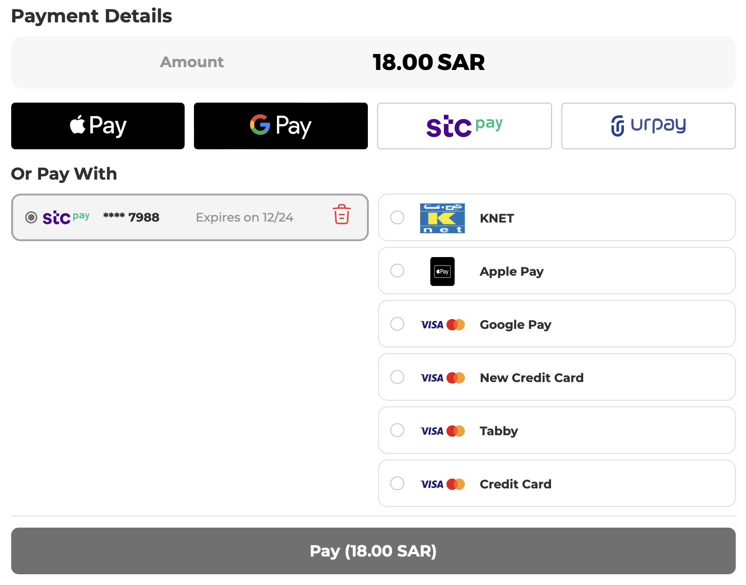The image size is (746, 585).
Task: Click stc pay logo in saved card row
Action: pos(66,217)
